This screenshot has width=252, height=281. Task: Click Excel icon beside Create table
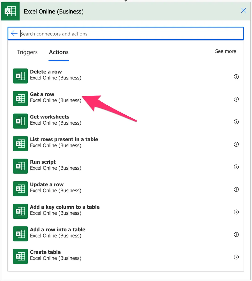(20, 256)
